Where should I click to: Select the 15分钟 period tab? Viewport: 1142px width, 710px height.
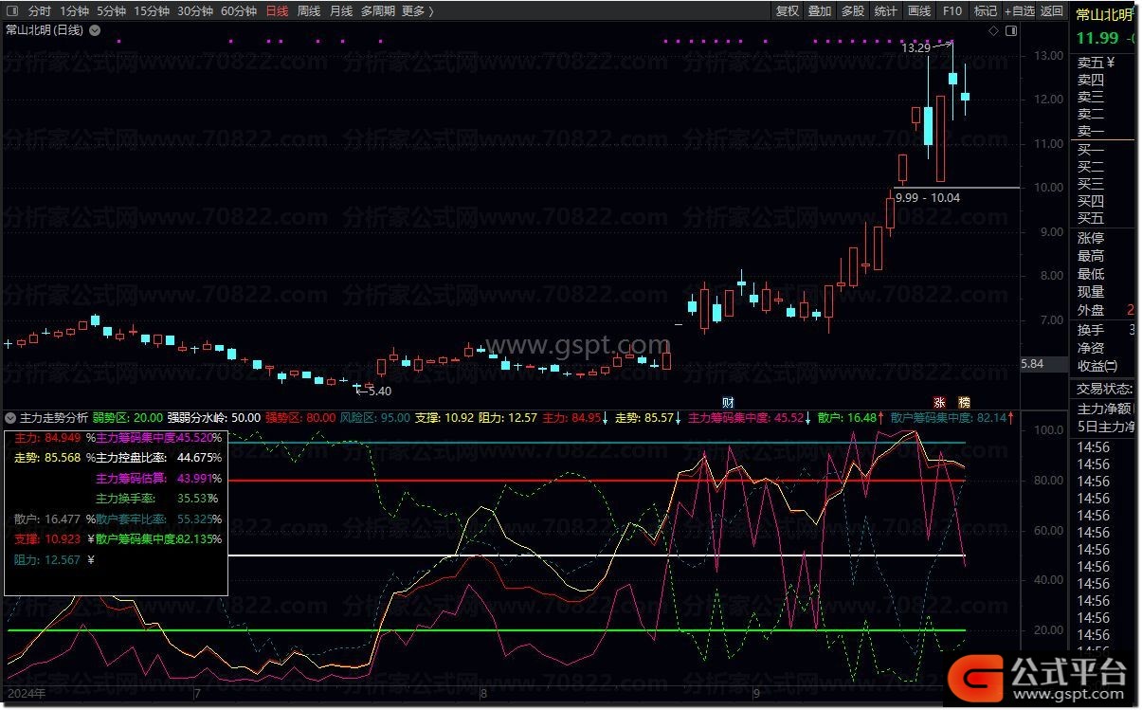(x=152, y=11)
